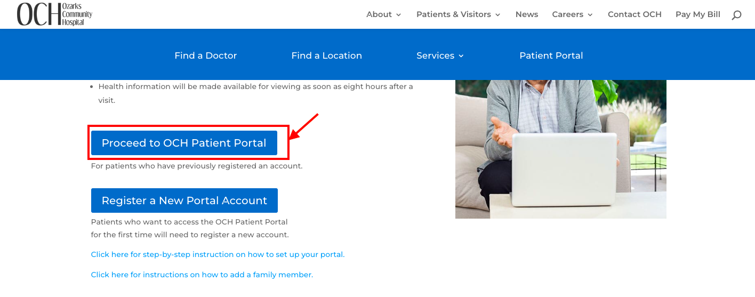Open instructions to add a family member

[x=202, y=275]
